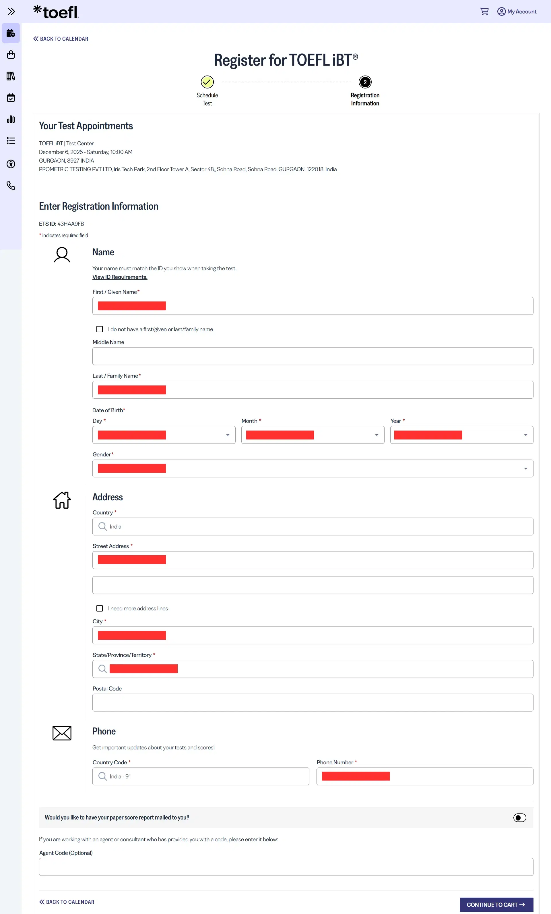Click the phone contact icon in sidebar
Image resolution: width=551 pixels, height=914 pixels.
point(11,186)
